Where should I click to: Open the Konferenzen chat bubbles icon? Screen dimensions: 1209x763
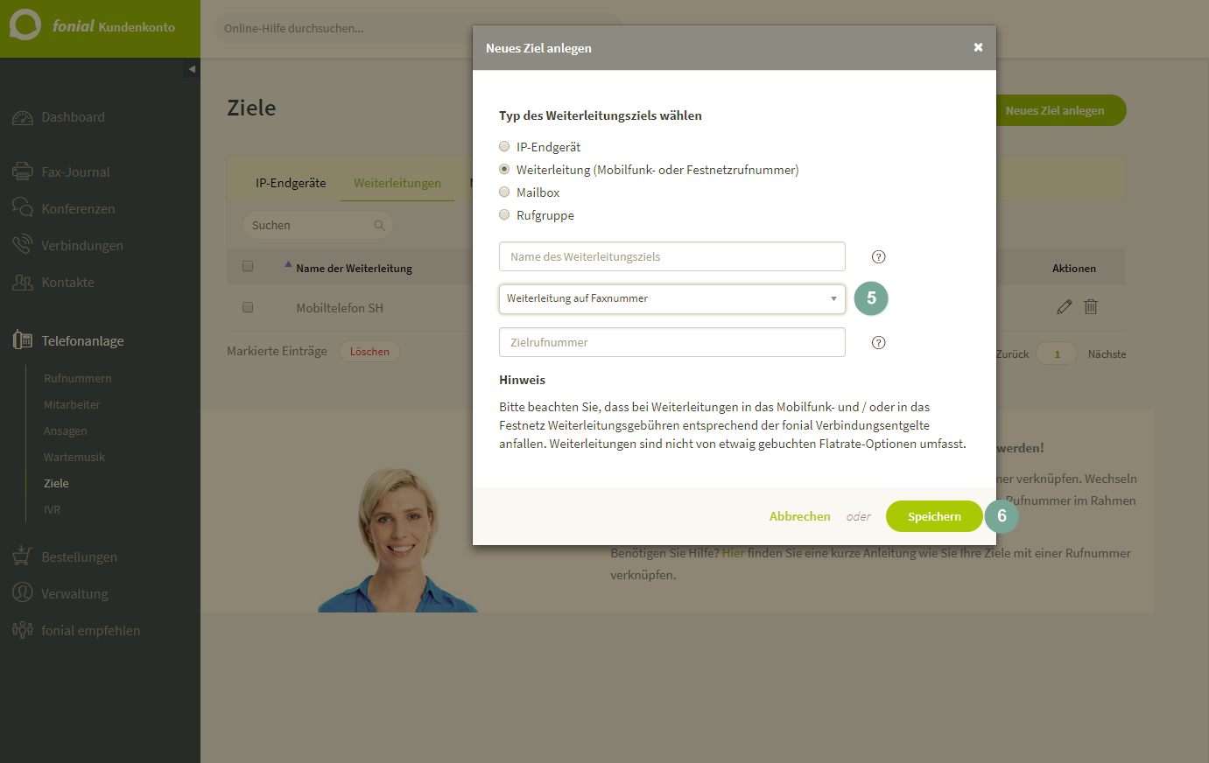pos(23,207)
